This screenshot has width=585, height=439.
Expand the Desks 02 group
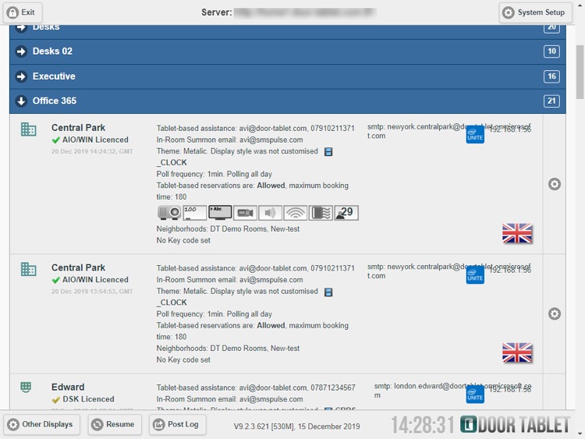click(287, 51)
